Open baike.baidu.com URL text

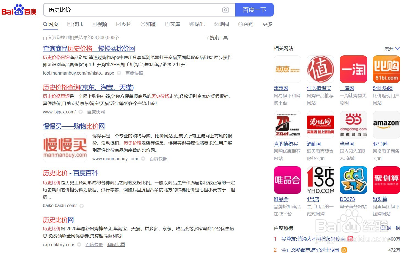click(x=60, y=206)
